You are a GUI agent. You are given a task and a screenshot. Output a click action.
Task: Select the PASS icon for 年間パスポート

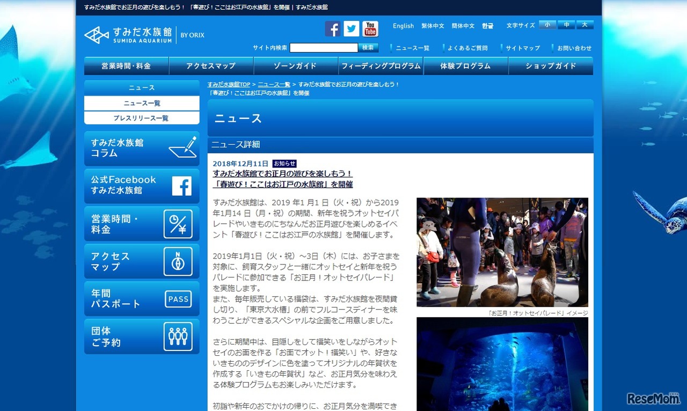tap(178, 299)
